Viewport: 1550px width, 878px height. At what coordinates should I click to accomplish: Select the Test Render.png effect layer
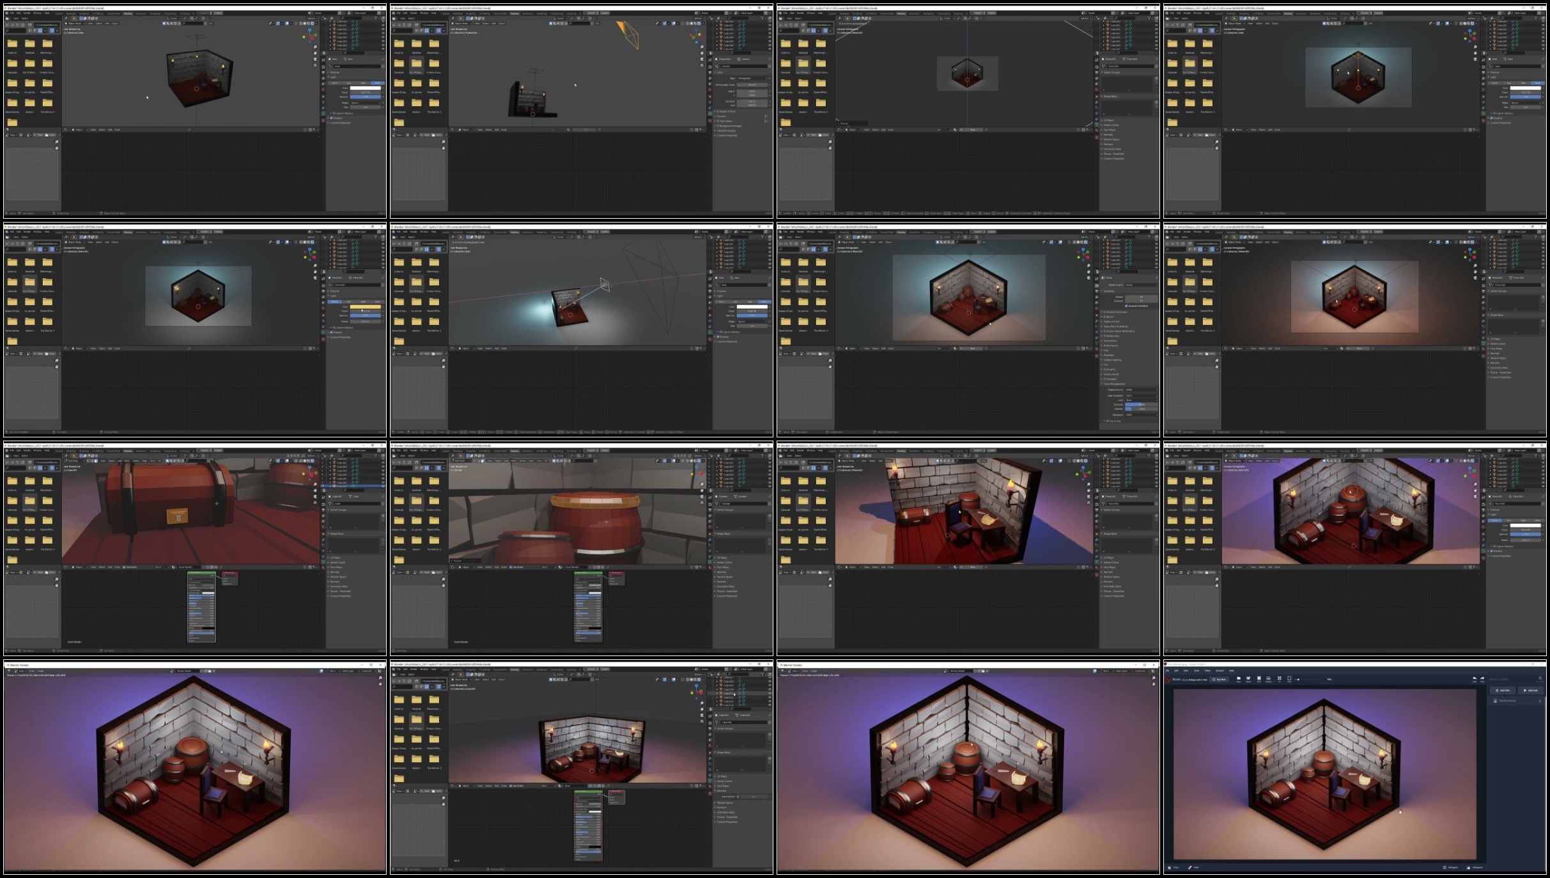point(1507,701)
